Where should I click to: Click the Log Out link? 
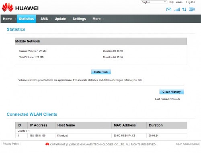pyautogui.click(x=191, y=2)
